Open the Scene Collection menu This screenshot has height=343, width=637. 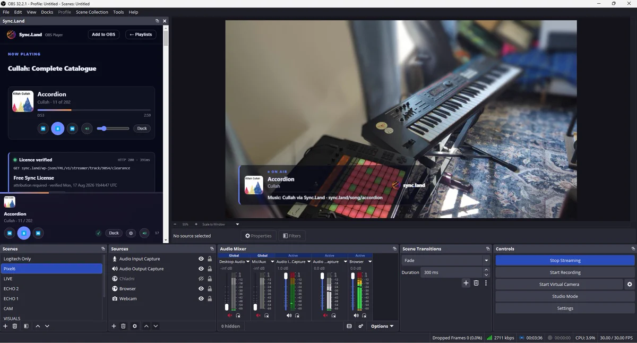point(92,12)
